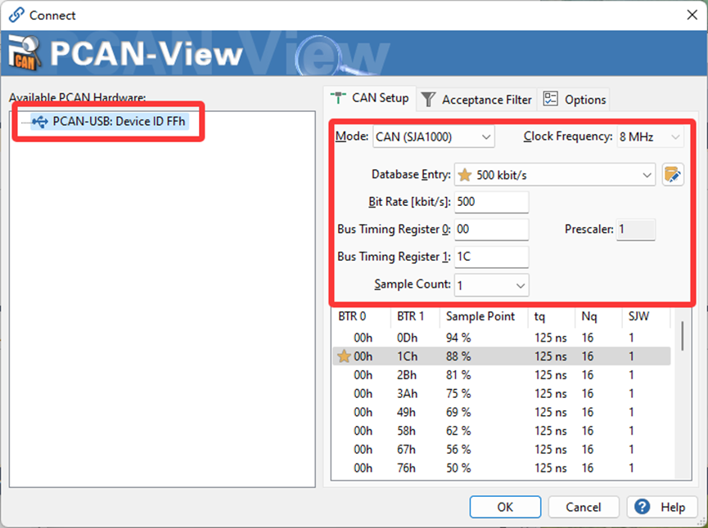Click the Bus Timing Register 1 field
The width and height of the screenshot is (708, 528).
click(491, 257)
